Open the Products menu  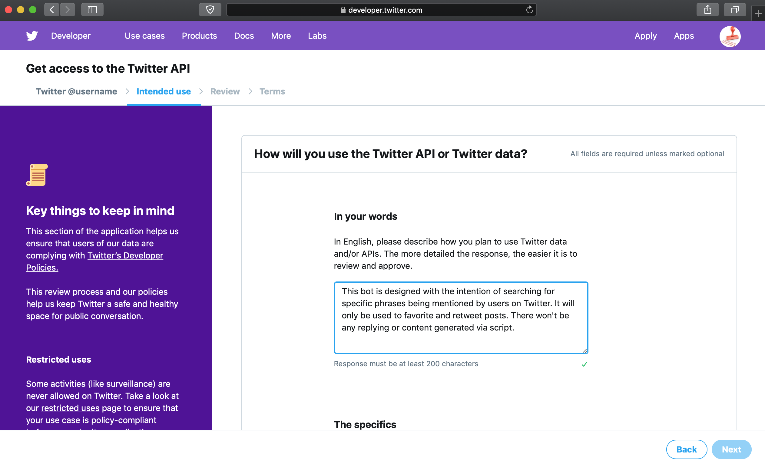[199, 36]
